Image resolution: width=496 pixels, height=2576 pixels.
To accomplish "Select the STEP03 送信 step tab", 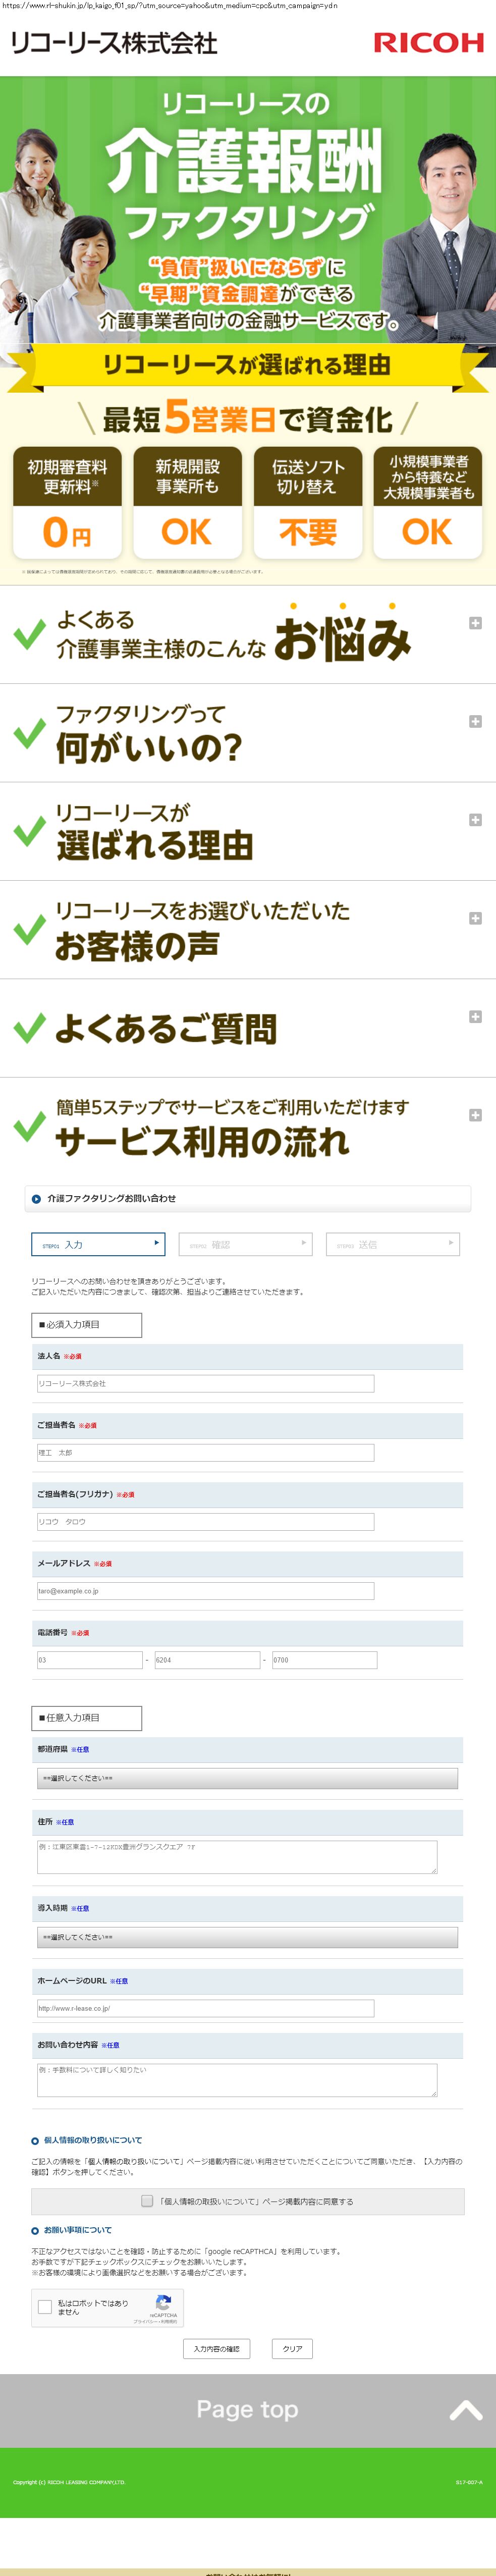I will 392,1244.
